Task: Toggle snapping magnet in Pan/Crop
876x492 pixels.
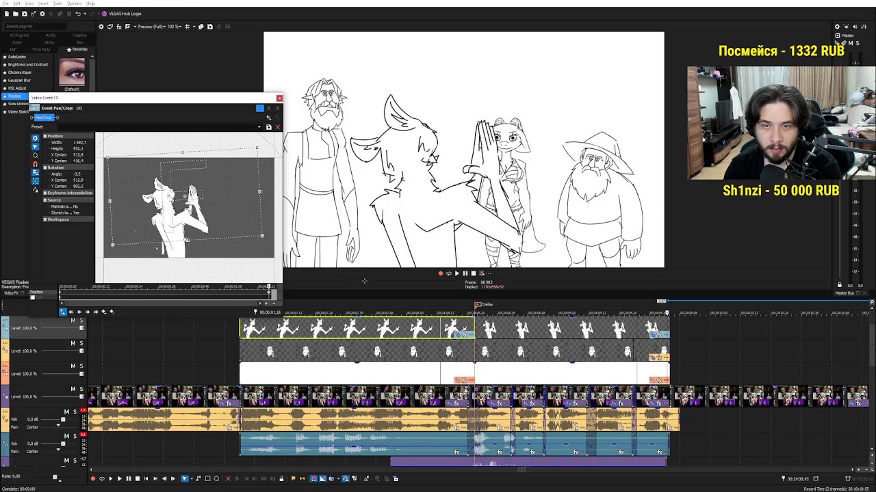Action: point(36,164)
